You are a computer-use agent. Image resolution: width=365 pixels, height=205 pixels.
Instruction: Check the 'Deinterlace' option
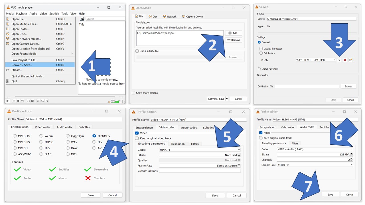pos(261,53)
